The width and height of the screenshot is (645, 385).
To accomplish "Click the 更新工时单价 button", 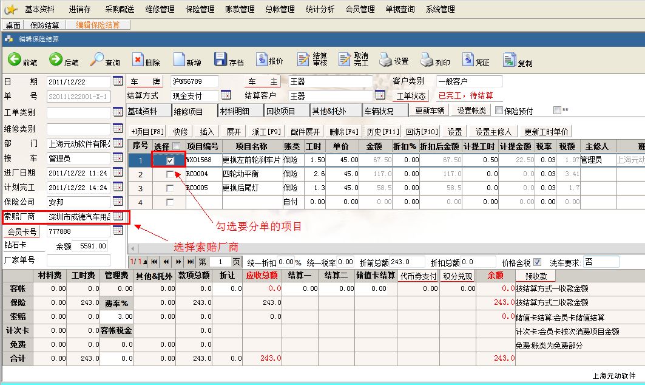I will point(547,132).
